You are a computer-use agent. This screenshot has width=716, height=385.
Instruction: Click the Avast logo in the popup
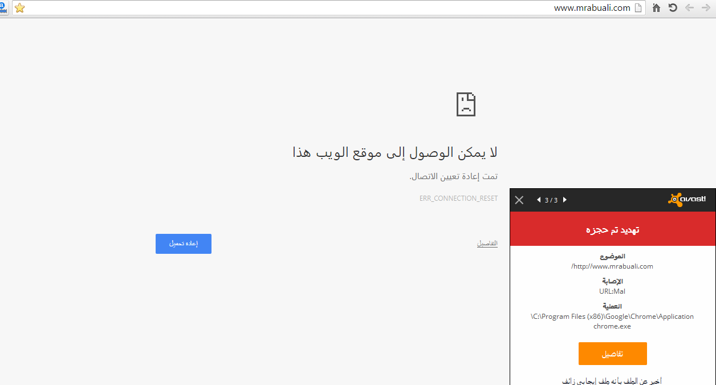[x=687, y=199]
